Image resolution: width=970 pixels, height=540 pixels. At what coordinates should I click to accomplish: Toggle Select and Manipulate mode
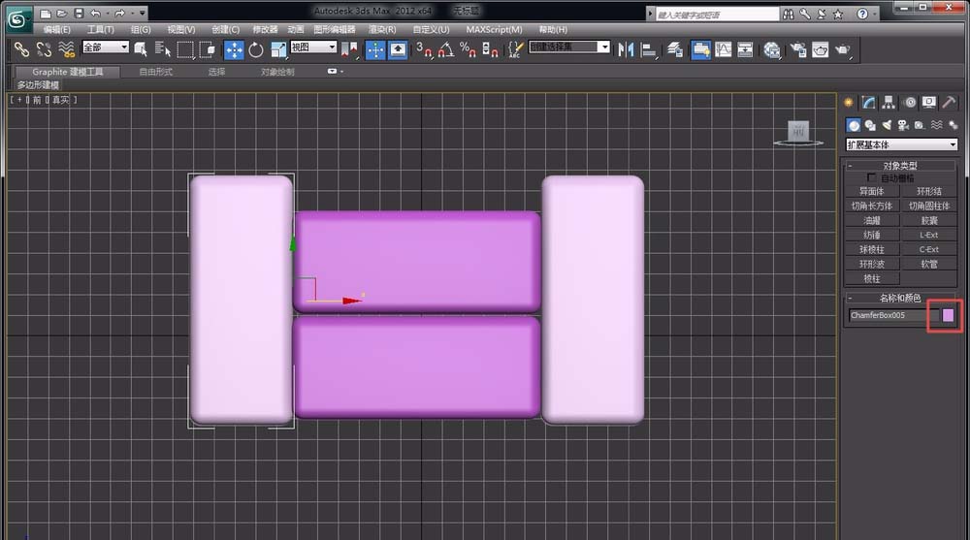tap(375, 49)
